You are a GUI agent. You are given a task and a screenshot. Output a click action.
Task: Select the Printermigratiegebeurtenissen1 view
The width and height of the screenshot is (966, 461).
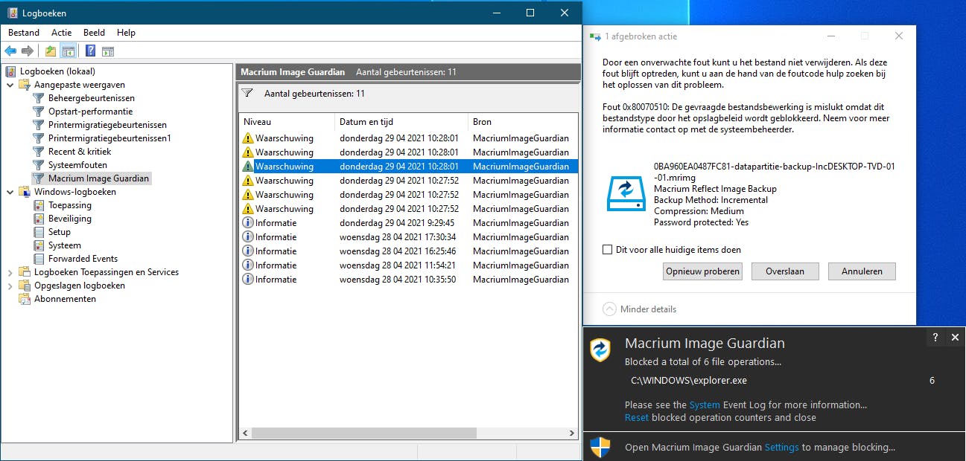[x=109, y=138]
